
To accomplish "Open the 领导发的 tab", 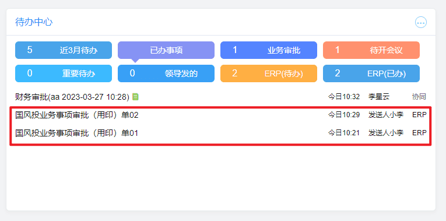I will point(166,73).
